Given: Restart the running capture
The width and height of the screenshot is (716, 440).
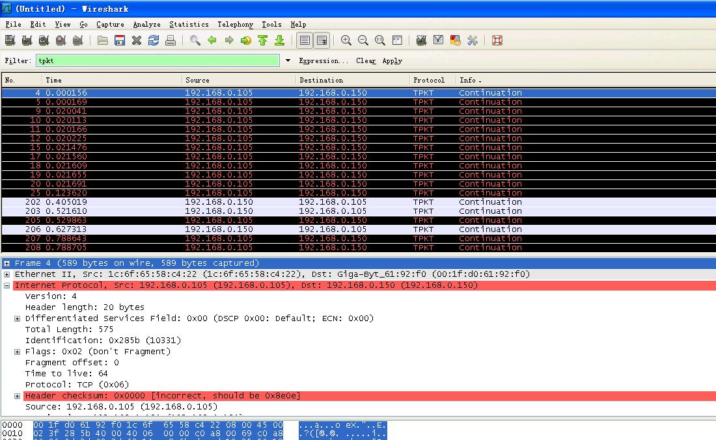Looking at the screenshot, I should [77, 40].
